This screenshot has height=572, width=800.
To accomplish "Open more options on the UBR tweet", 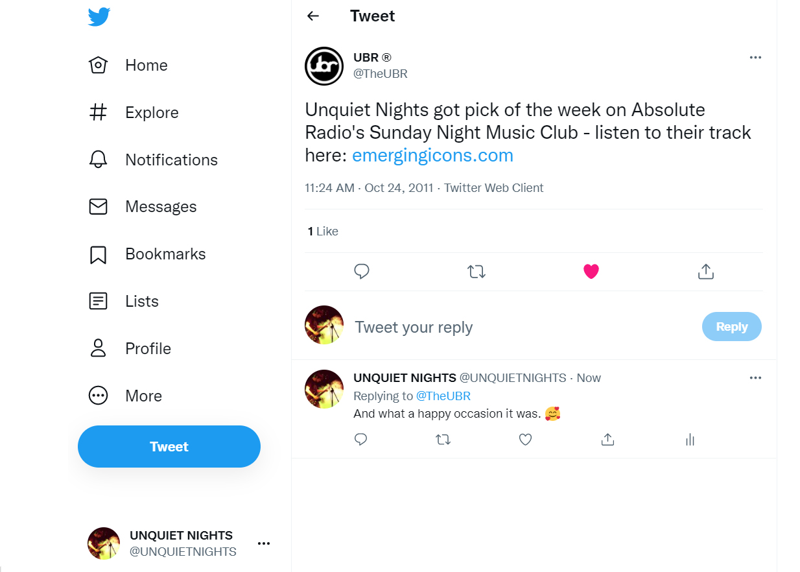I will pyautogui.click(x=755, y=57).
